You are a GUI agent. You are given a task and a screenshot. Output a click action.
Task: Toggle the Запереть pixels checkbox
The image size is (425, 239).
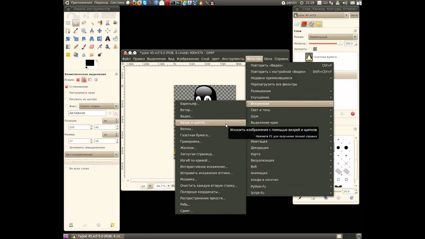(310, 49)
